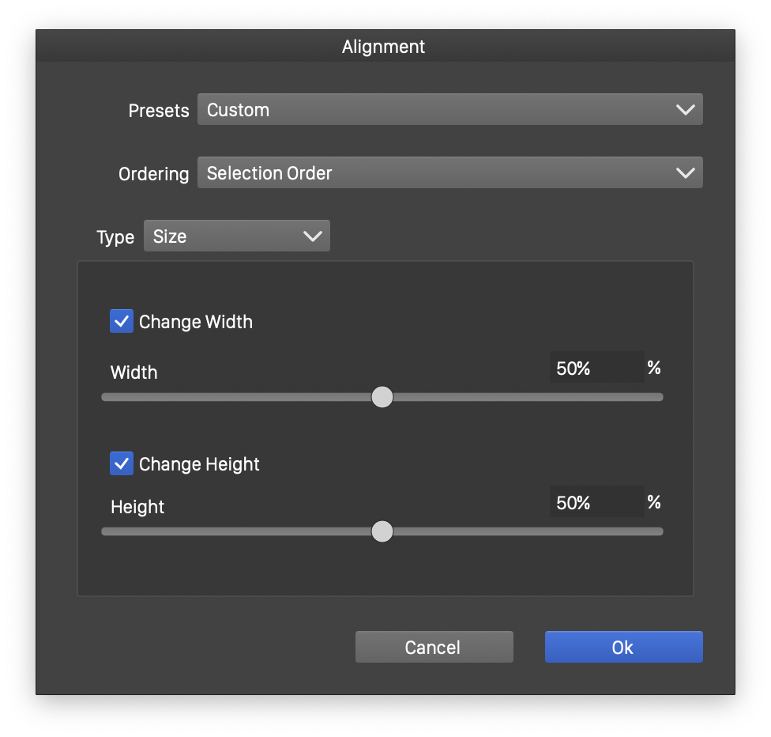The height and width of the screenshot is (737, 771).
Task: Click the left end of the Width slider track
Action: click(107, 397)
